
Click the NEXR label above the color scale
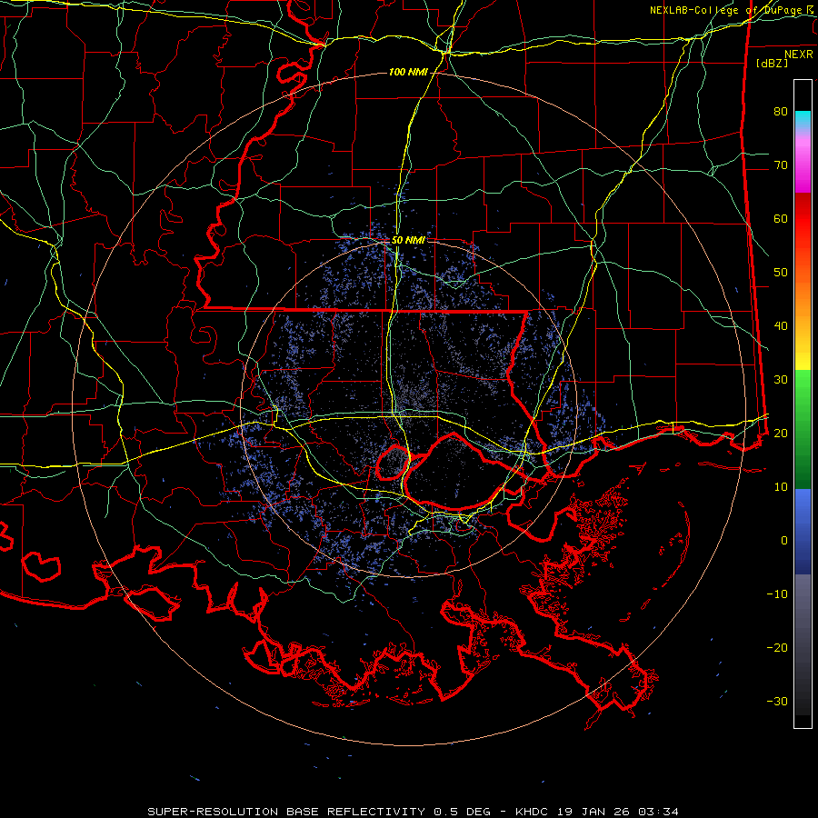click(x=798, y=54)
